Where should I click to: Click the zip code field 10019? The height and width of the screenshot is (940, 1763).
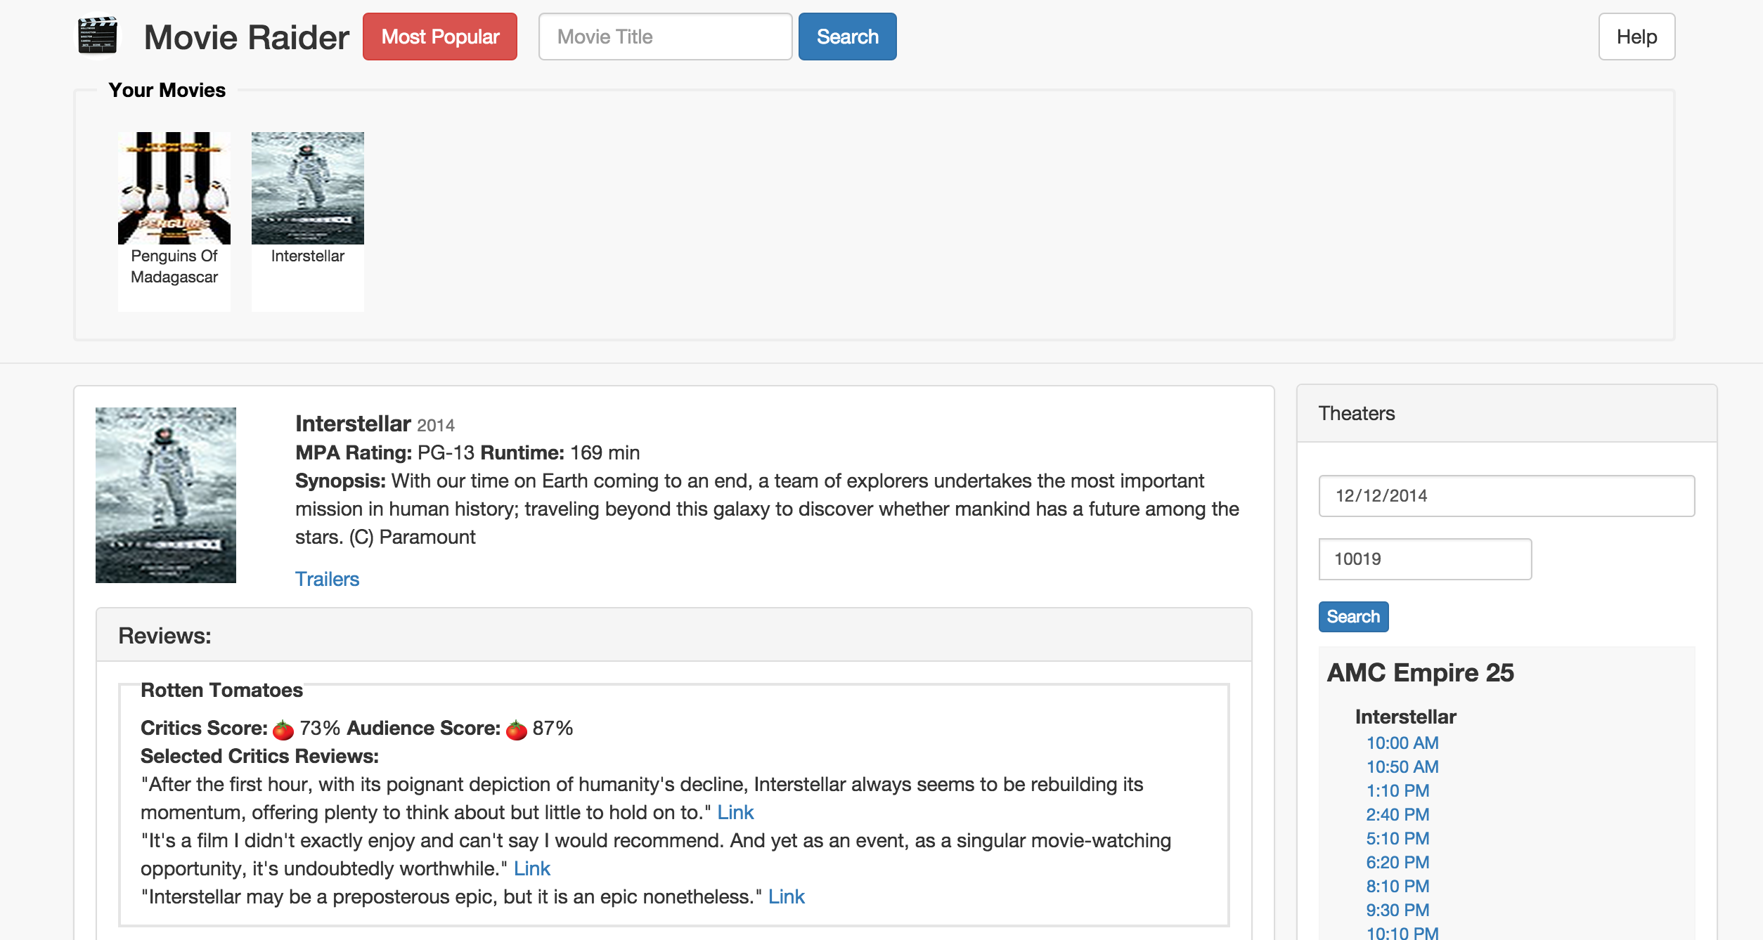(x=1425, y=559)
